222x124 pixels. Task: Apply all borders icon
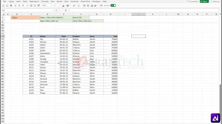[31, 6]
